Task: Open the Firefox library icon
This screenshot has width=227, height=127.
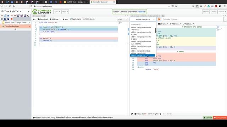Action: tap(193, 6)
